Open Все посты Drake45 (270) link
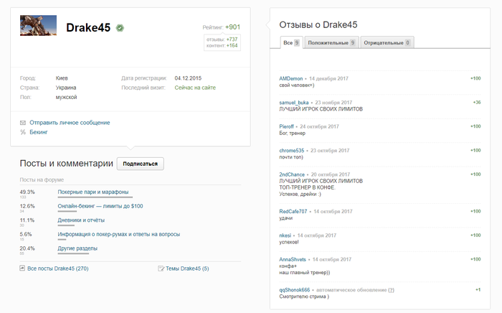The width and height of the screenshot is (502, 313). point(58,268)
